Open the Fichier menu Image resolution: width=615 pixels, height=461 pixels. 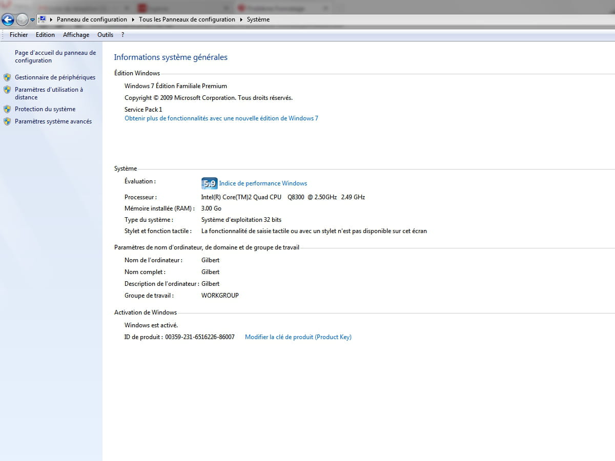(x=19, y=35)
